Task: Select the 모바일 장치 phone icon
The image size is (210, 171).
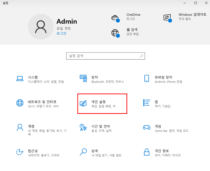Action: coord(147,79)
